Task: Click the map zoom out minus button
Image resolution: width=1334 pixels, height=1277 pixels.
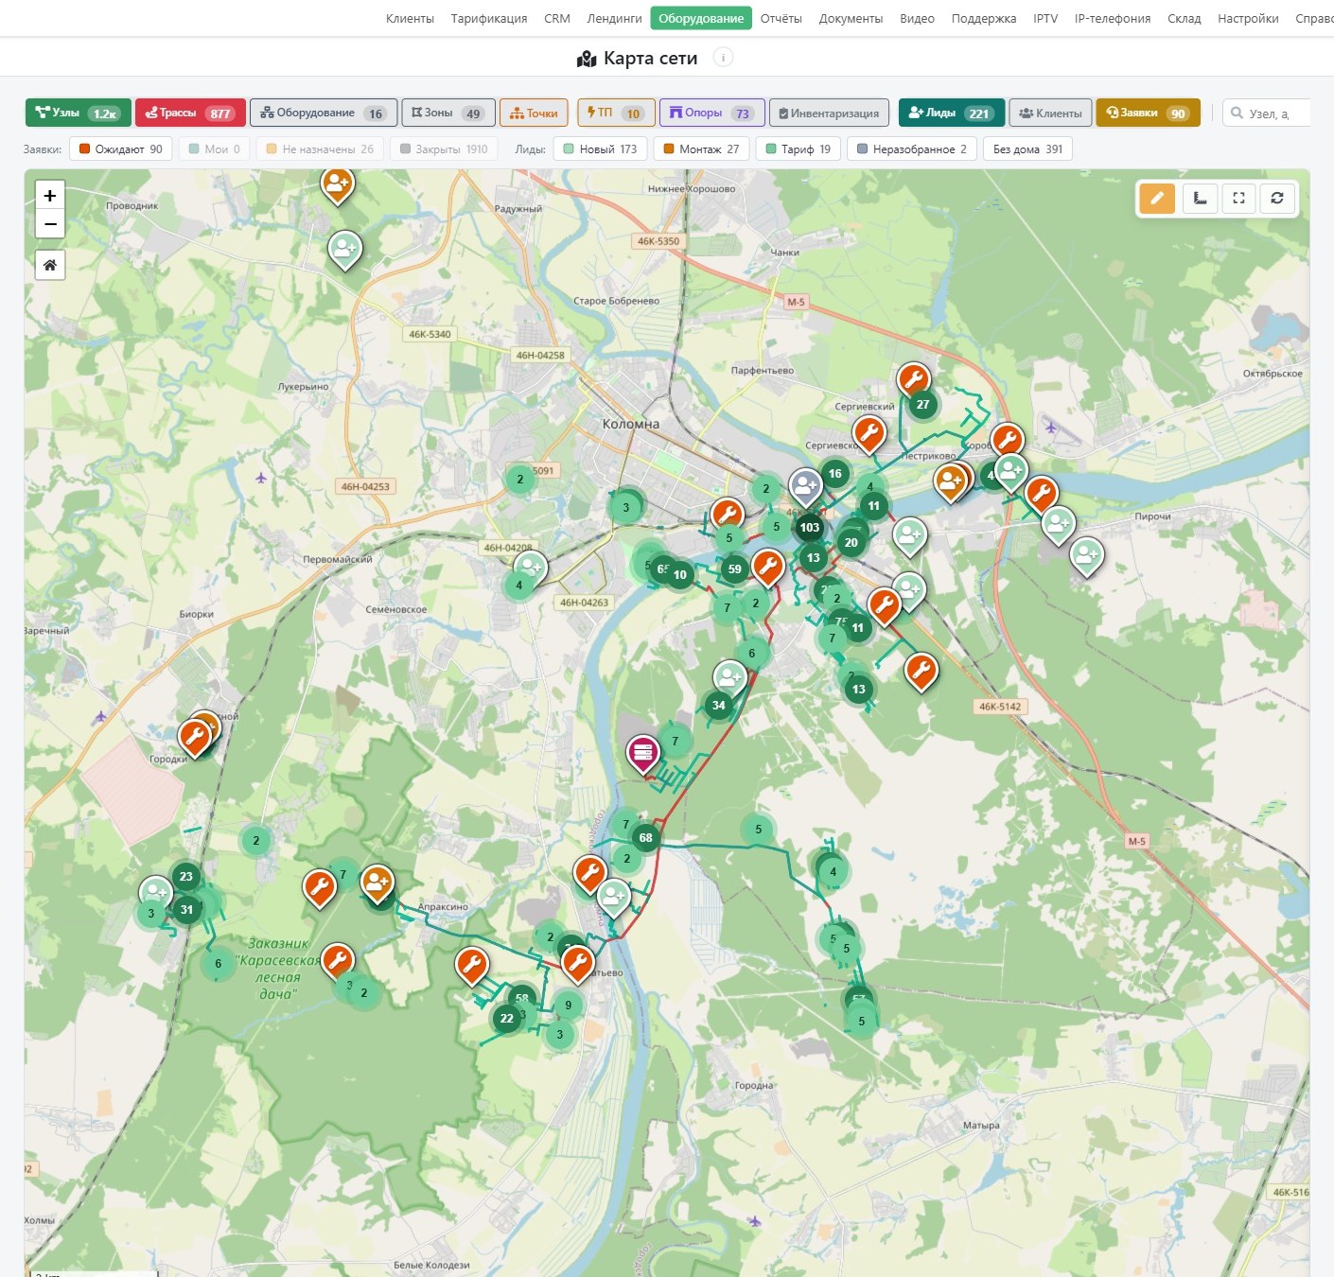Action: pos(50,224)
